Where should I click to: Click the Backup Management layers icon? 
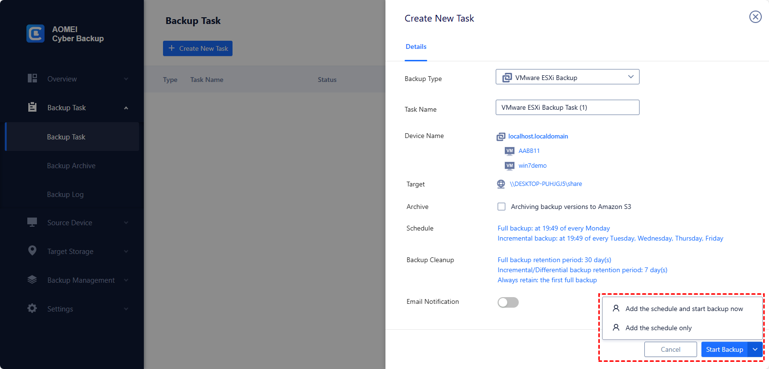point(32,280)
